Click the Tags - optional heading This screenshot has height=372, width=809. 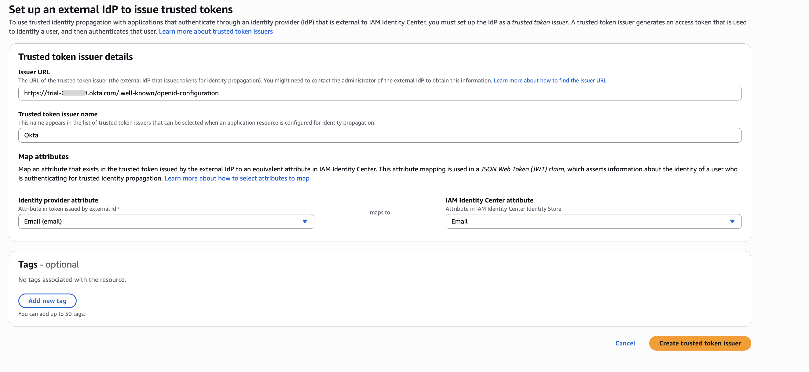tap(48, 264)
